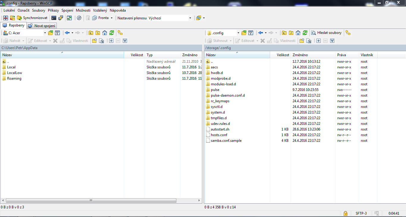Open the .config remote directory dropdown
406x217 pixels.
coord(238,33)
